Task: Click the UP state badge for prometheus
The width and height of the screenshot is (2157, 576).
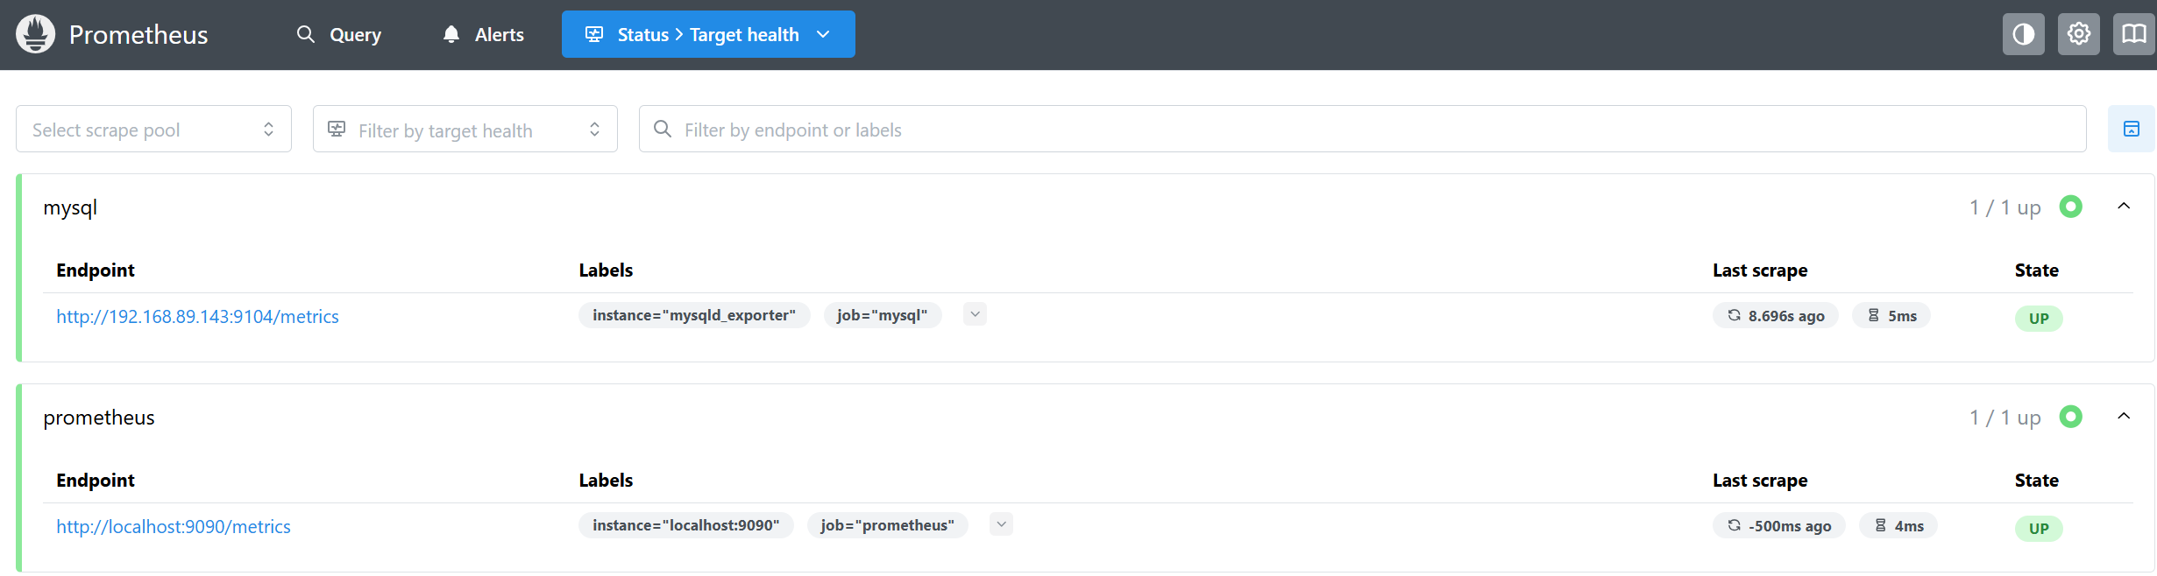Action: pos(2039,529)
